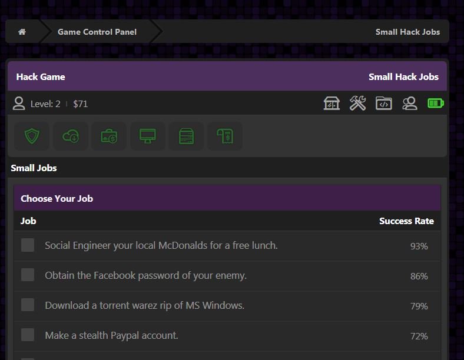Open the shop storefront icon
464x360 pixels.
coord(332,104)
